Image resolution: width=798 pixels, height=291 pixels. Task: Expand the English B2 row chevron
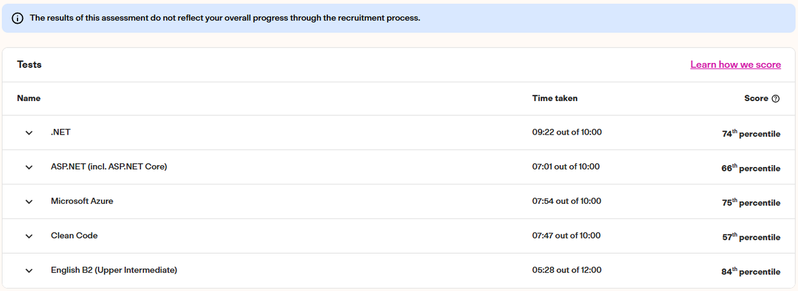click(29, 270)
